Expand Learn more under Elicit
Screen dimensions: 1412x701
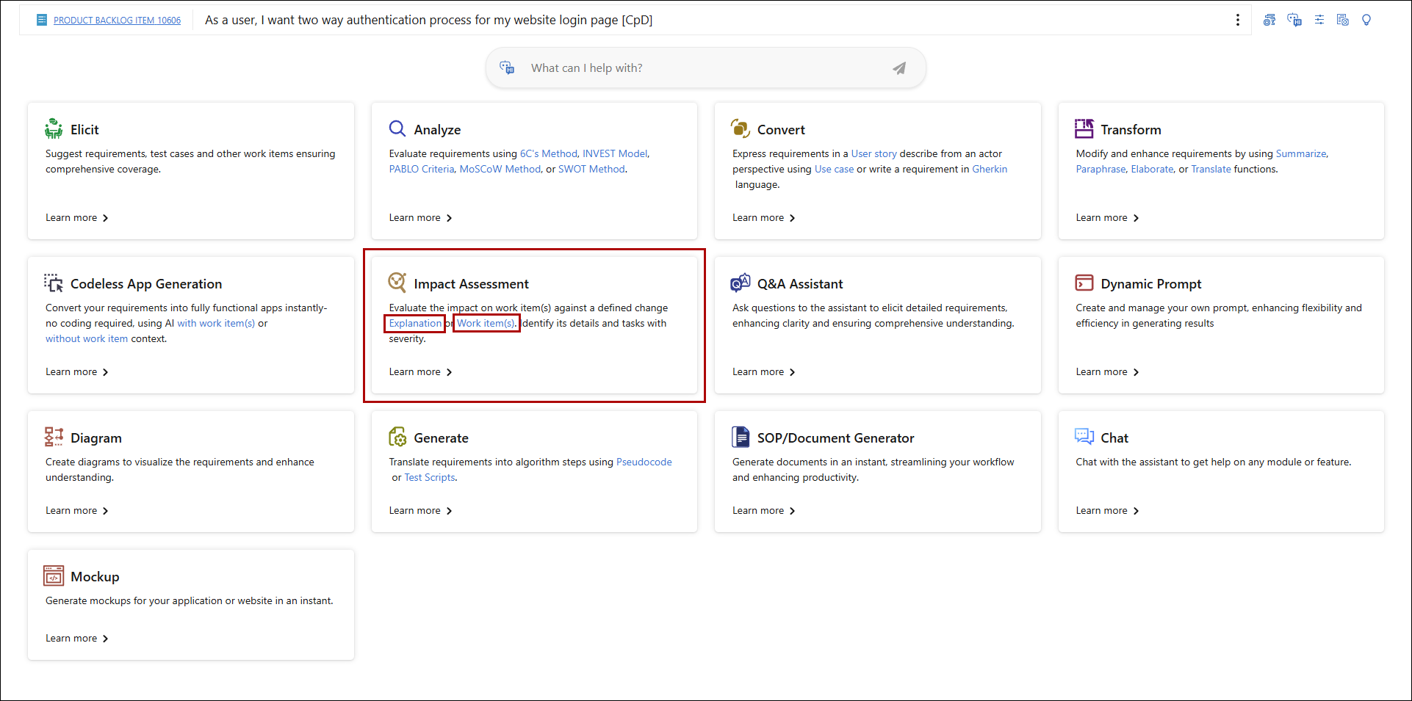(x=76, y=218)
